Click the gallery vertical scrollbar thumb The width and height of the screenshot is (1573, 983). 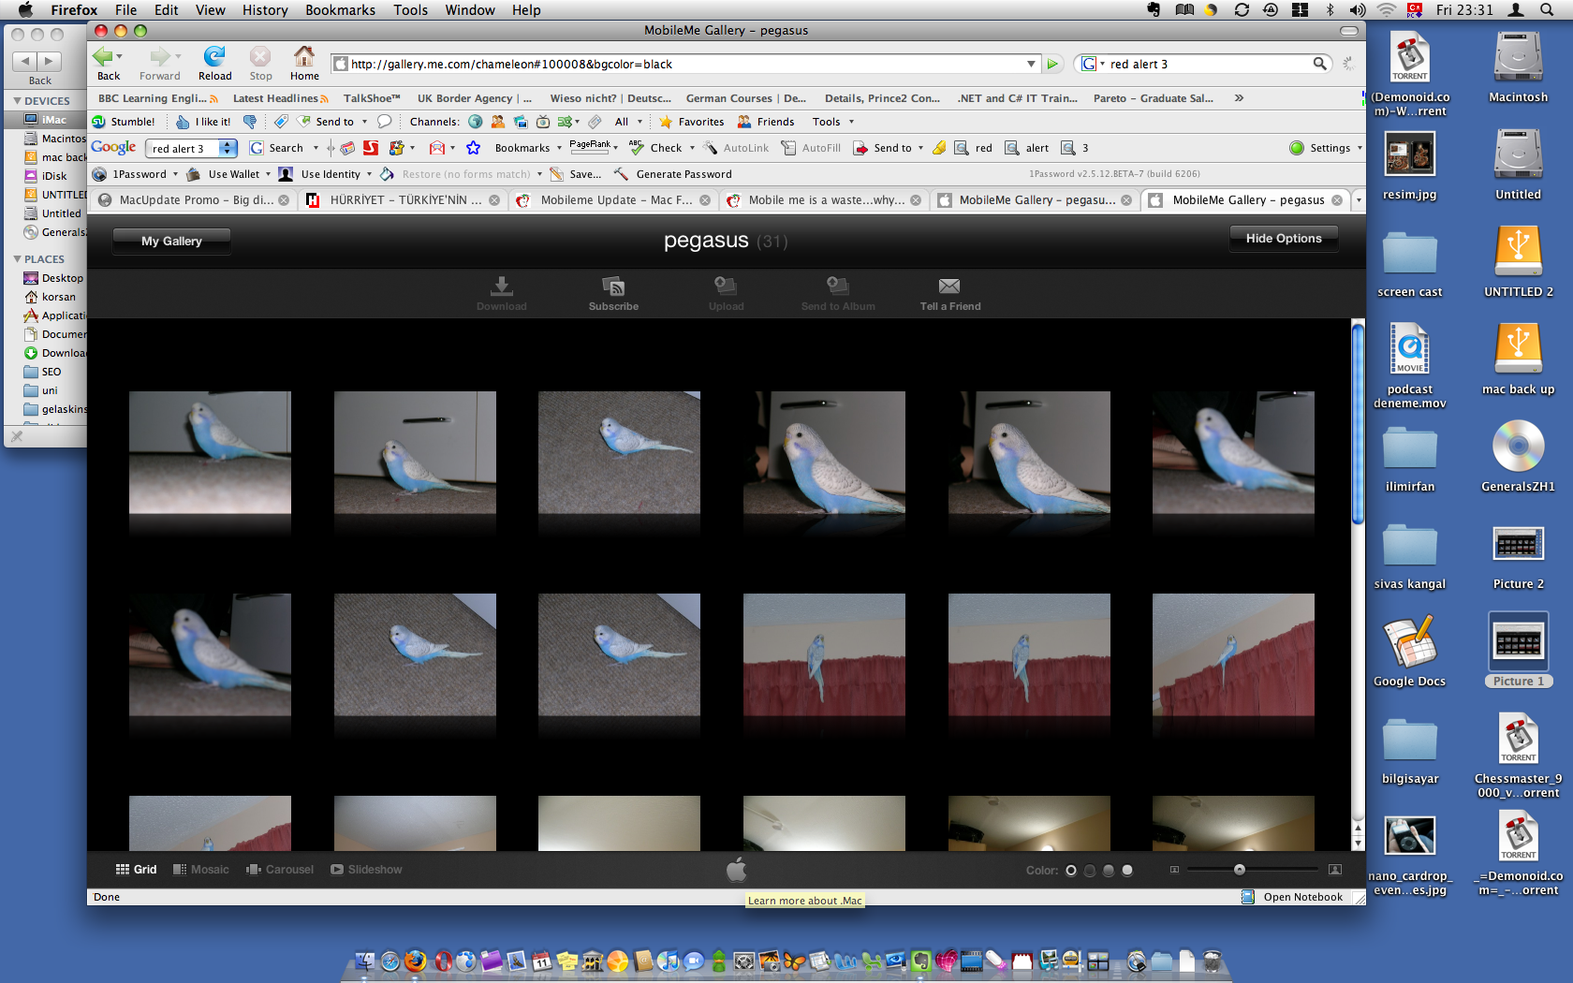(x=1358, y=423)
